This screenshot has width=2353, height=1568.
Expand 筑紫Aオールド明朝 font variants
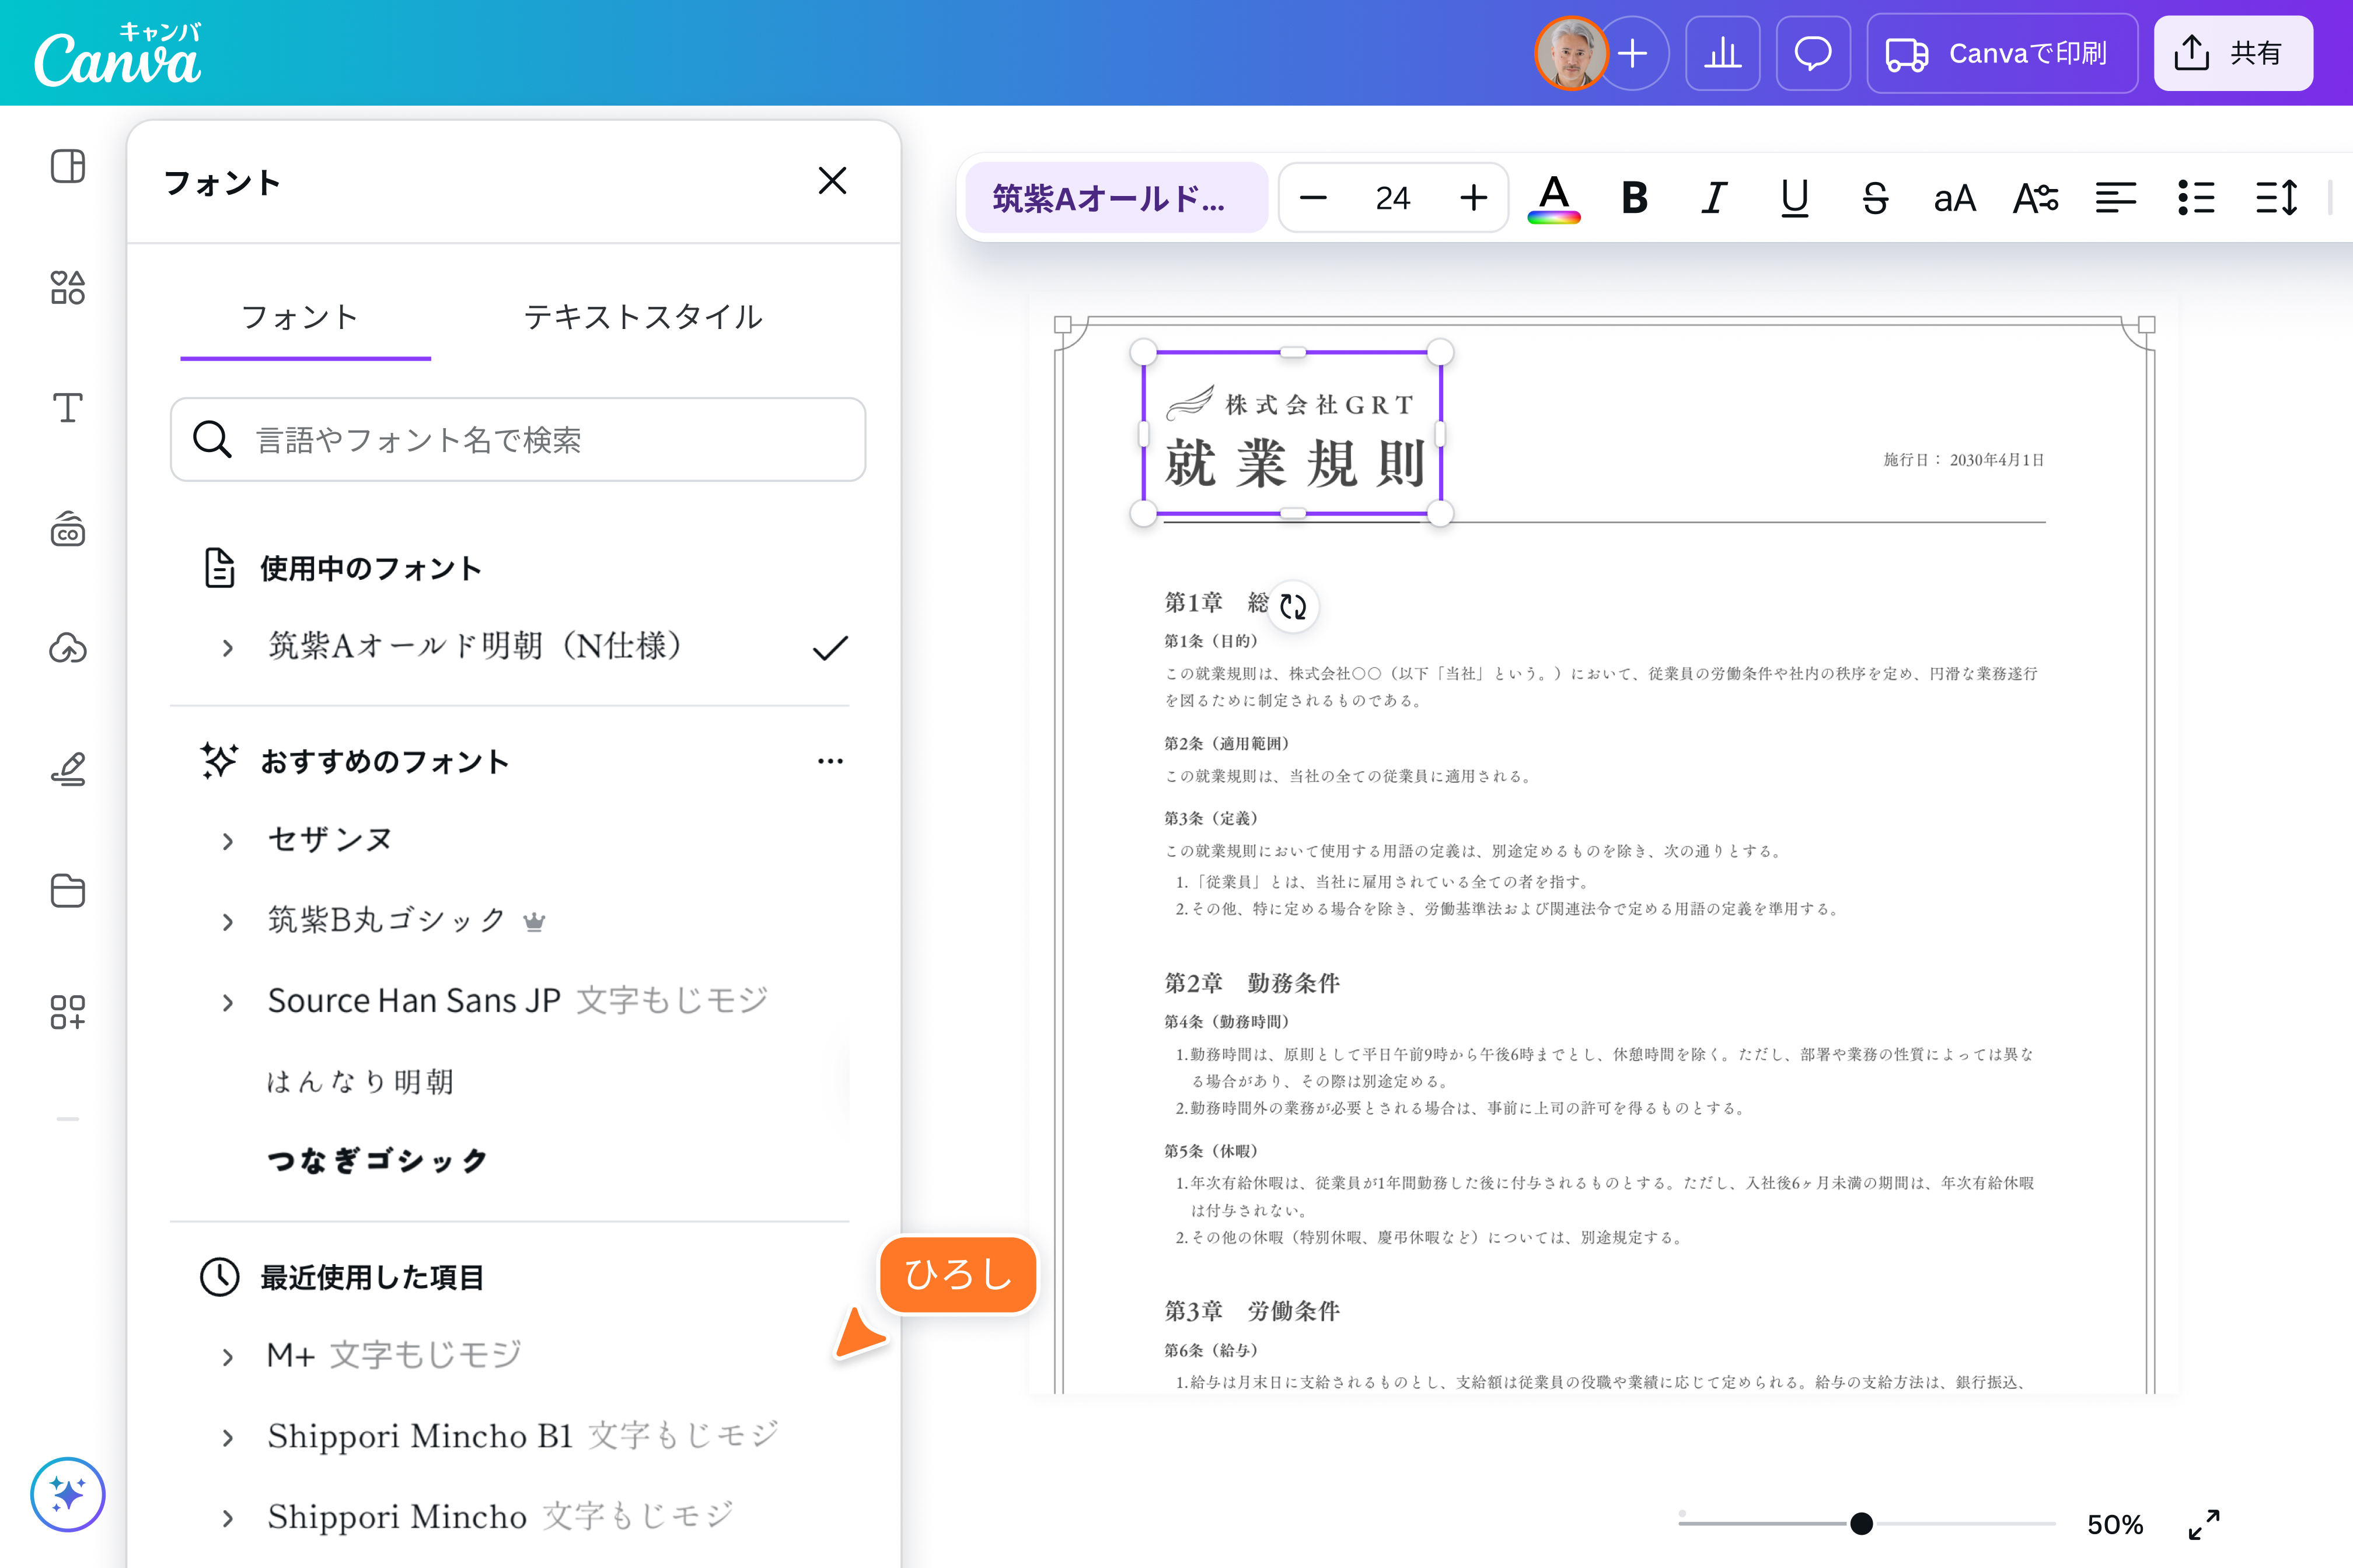tap(228, 648)
